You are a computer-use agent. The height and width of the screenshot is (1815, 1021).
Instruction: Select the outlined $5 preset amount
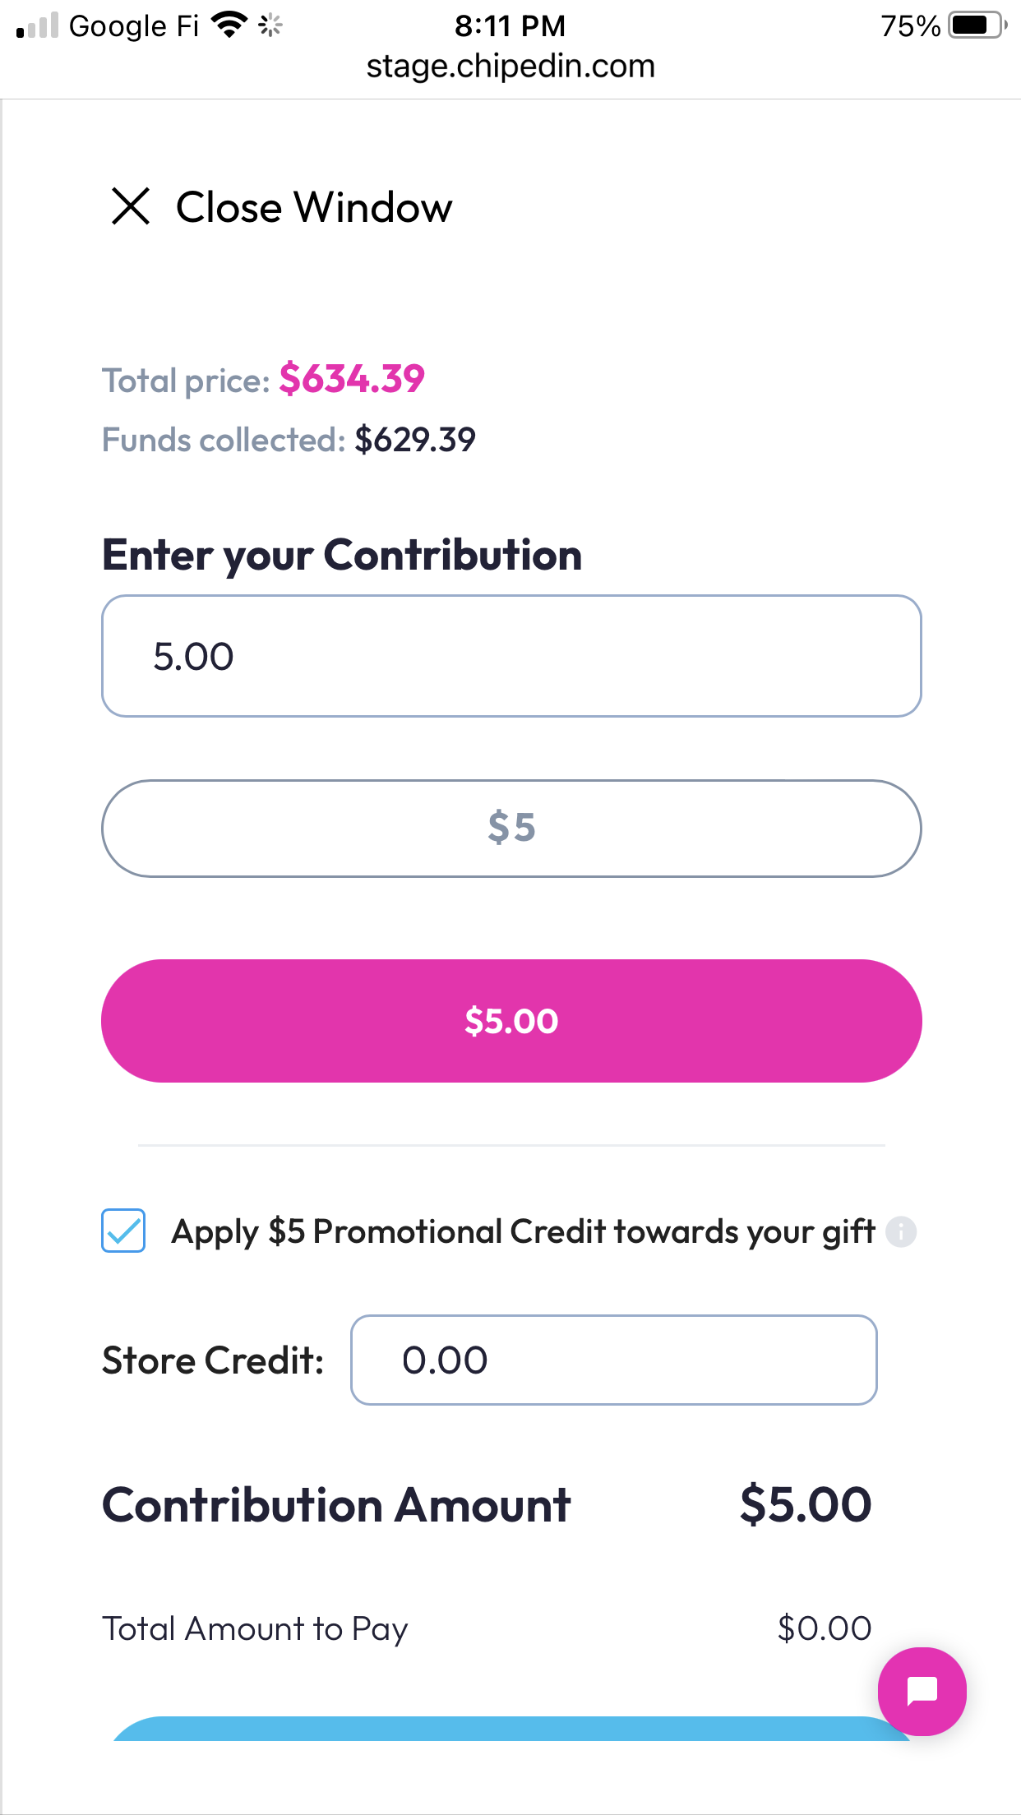click(x=511, y=828)
